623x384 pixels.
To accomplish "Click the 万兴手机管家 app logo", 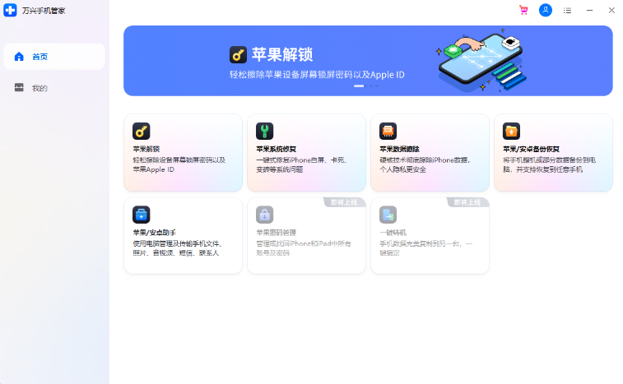I will (x=10, y=10).
